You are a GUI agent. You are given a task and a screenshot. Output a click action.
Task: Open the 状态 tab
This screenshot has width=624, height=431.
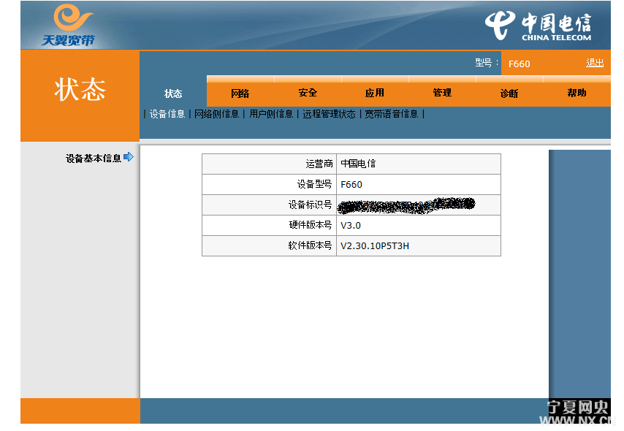click(173, 94)
